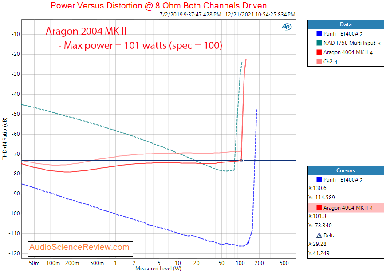The width and height of the screenshot is (386, 273).
Task: Click Delta Y:41.249 value
Action: point(319,253)
